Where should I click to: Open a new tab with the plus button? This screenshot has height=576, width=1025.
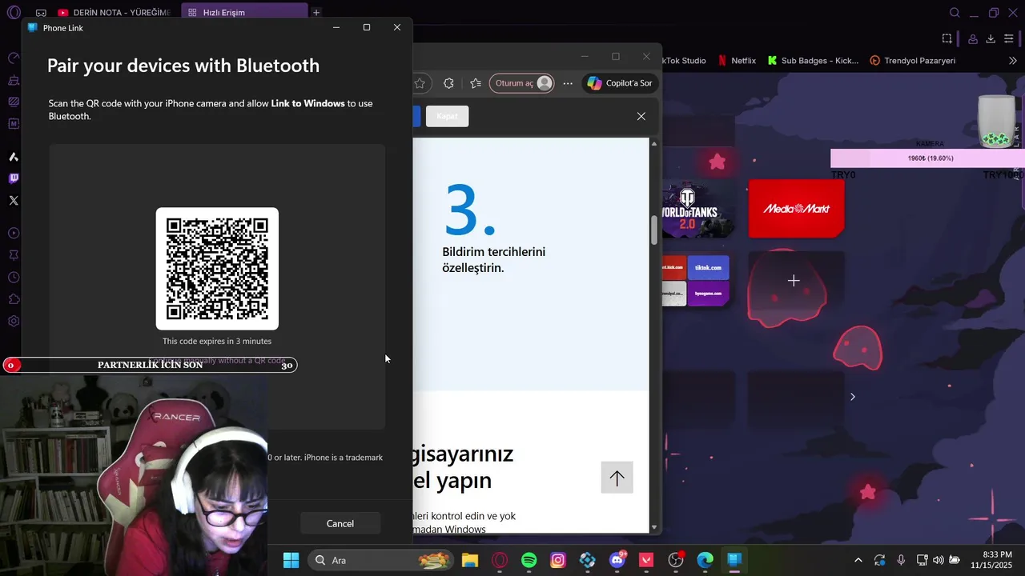316,13
